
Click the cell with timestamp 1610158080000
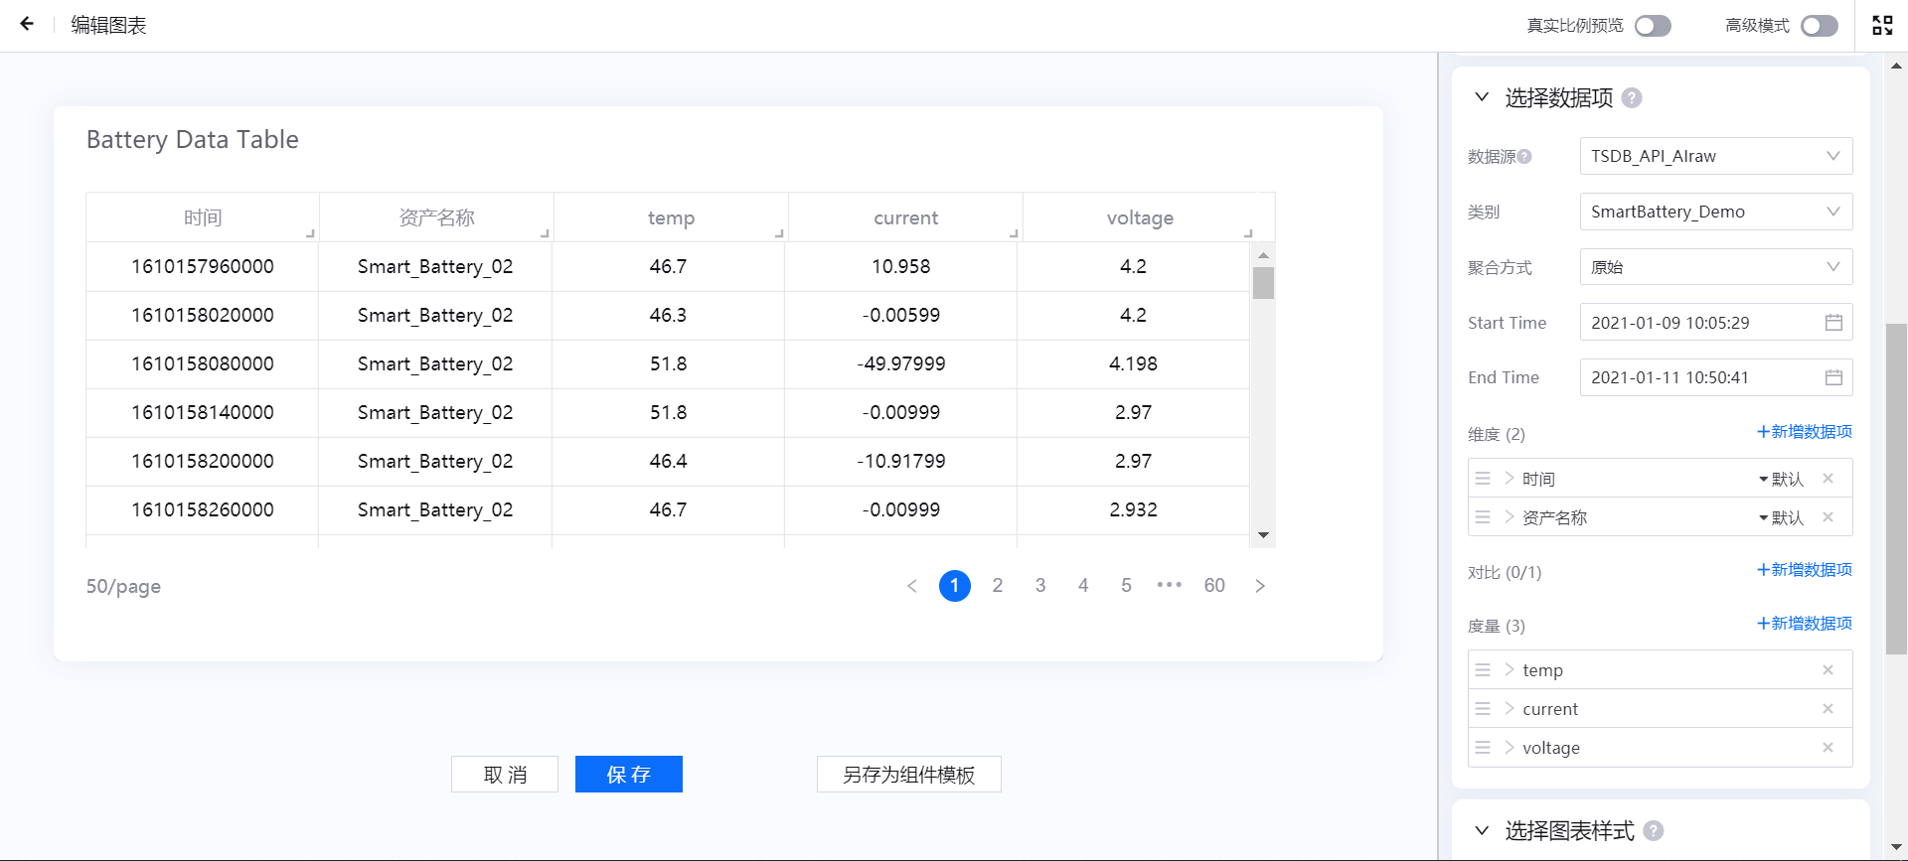pyautogui.click(x=203, y=364)
